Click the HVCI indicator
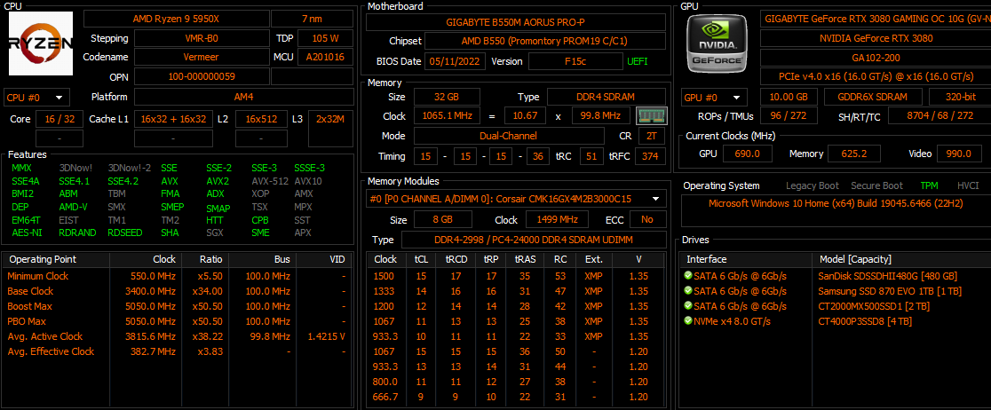 click(968, 185)
